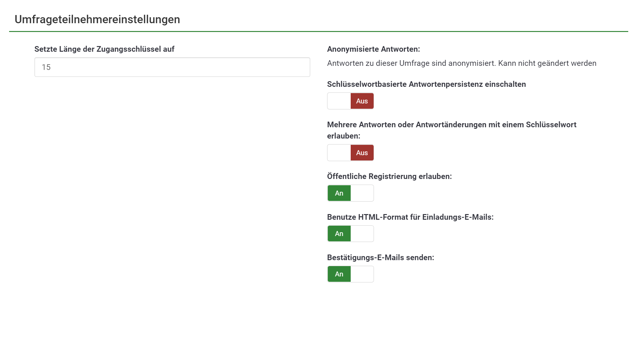
Task: Click green An on Bestätigungs-E-Mails toggle
Action: (339, 274)
